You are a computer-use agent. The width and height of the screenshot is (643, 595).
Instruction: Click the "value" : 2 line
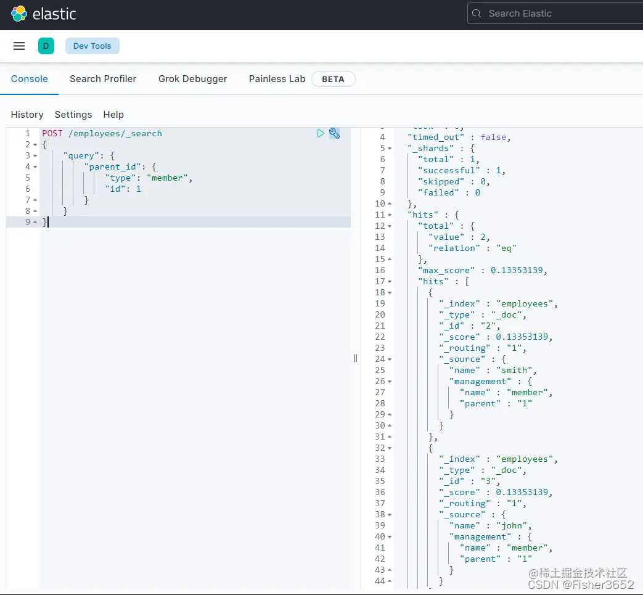click(459, 237)
